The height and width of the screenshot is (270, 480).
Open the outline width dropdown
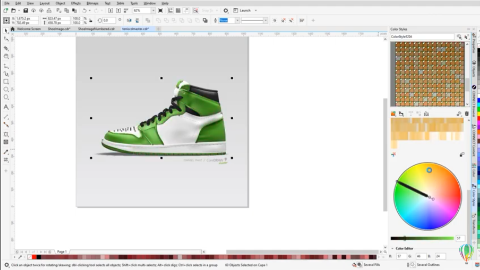237,21
